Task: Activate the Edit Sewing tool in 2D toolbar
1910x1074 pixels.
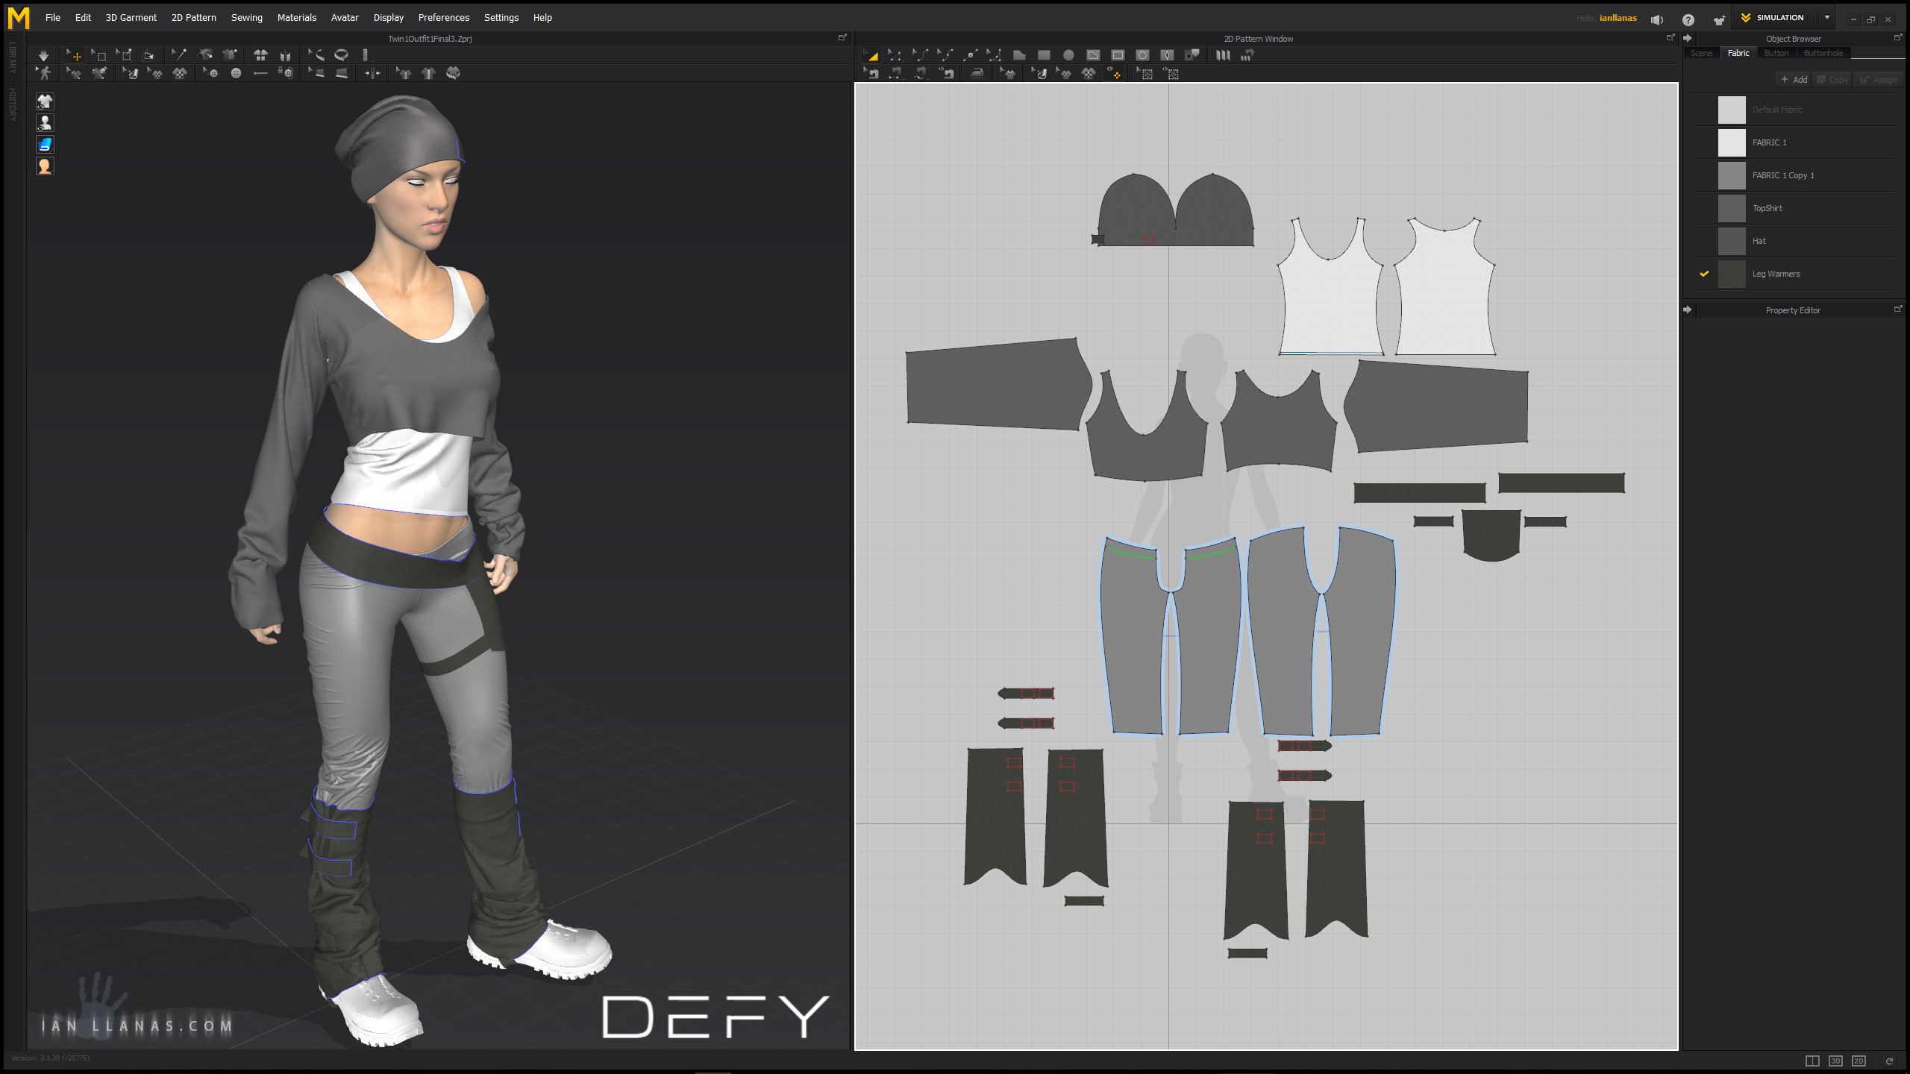Action: coord(871,73)
